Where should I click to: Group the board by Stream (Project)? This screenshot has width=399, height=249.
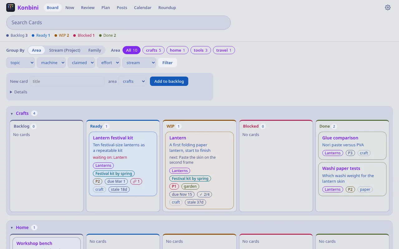coord(65,50)
